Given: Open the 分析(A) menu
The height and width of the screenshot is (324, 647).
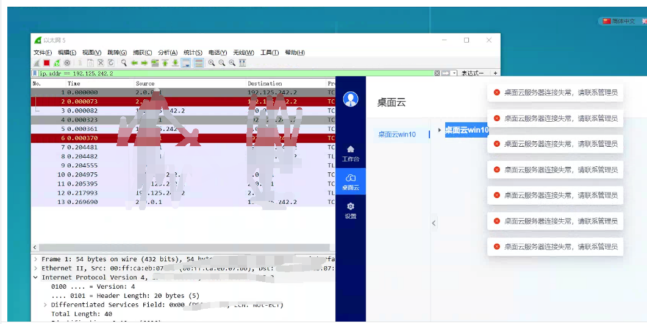Looking at the screenshot, I should (168, 52).
